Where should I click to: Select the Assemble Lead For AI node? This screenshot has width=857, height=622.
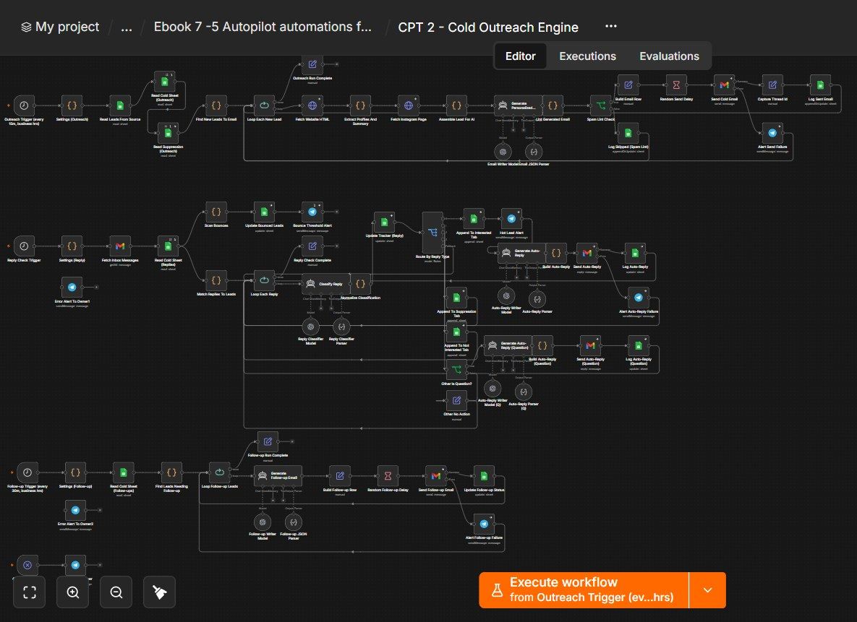(x=456, y=105)
